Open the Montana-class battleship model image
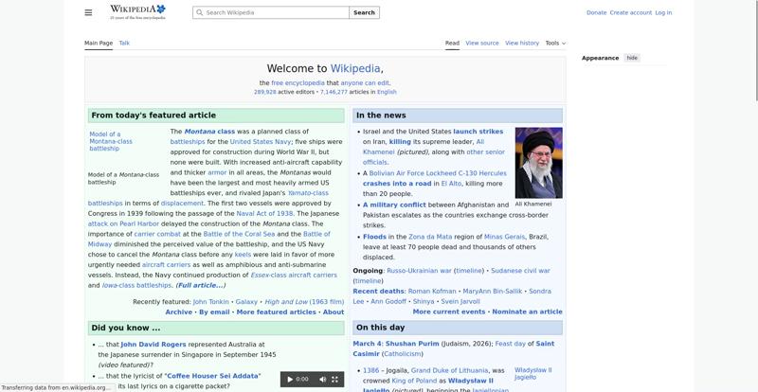Viewport: 758px width, 392px height. pyautogui.click(x=111, y=141)
